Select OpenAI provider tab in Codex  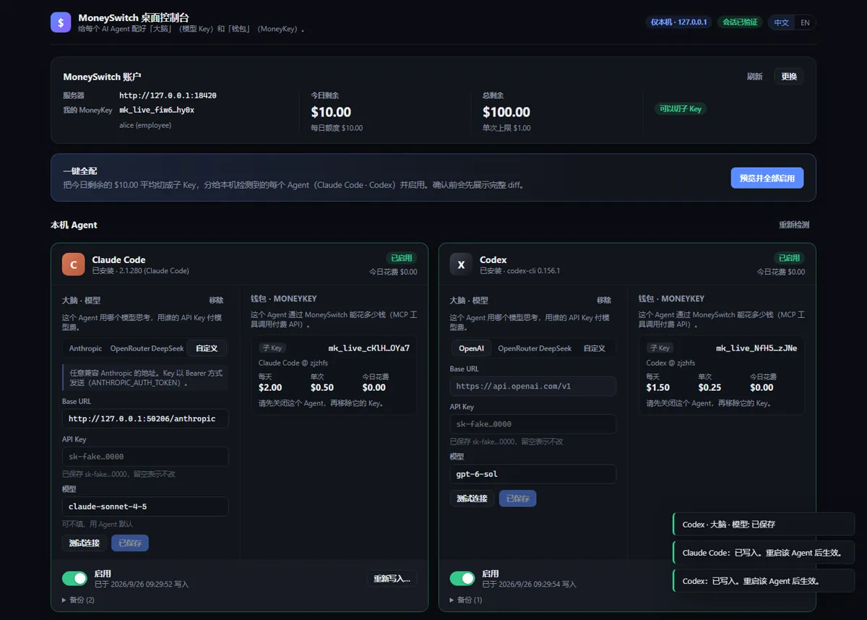click(472, 348)
